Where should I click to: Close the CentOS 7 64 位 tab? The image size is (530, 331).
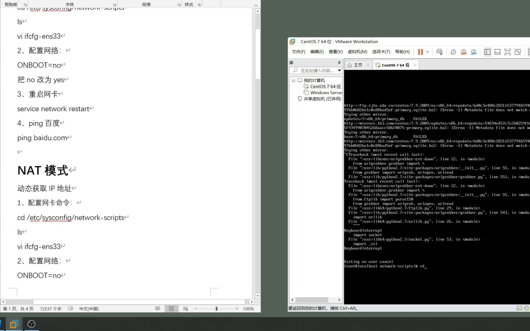click(x=415, y=65)
